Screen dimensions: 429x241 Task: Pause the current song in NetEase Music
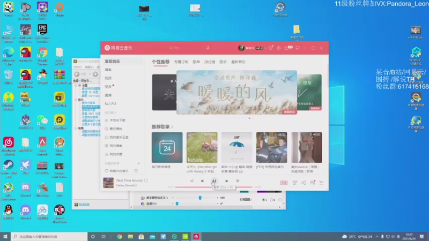click(214, 181)
